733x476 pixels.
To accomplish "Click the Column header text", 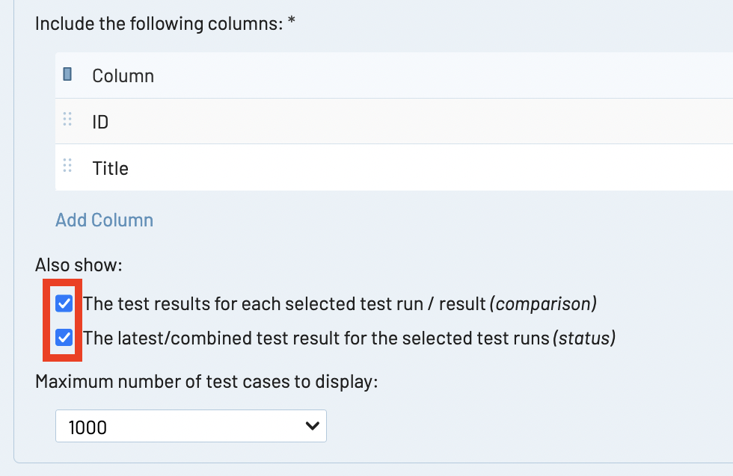I will click(x=123, y=75).
